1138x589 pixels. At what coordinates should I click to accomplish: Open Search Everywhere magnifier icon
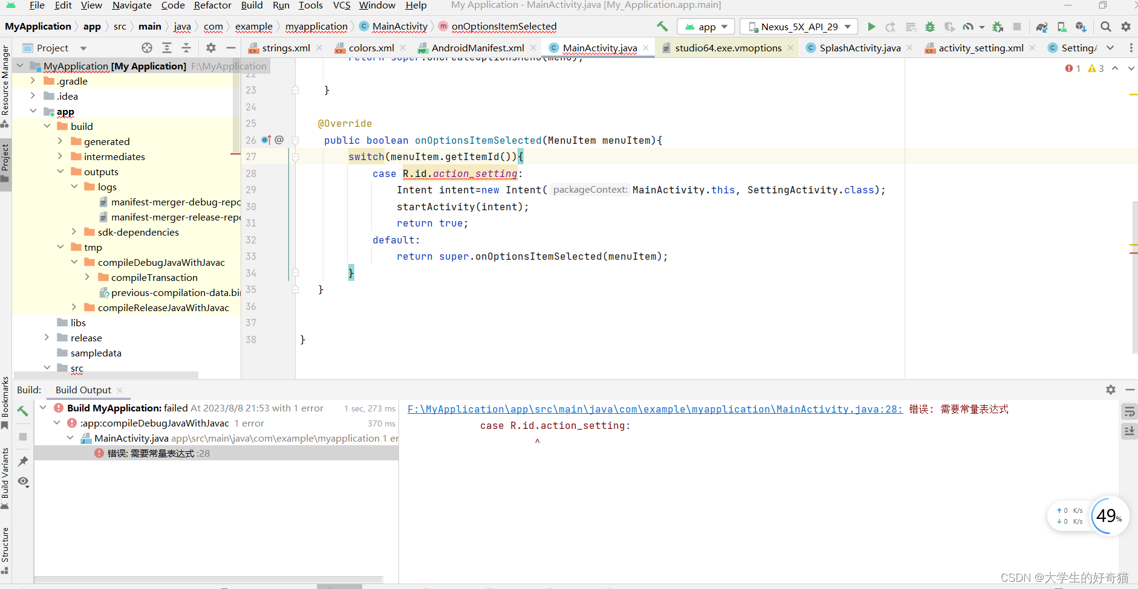[1106, 27]
